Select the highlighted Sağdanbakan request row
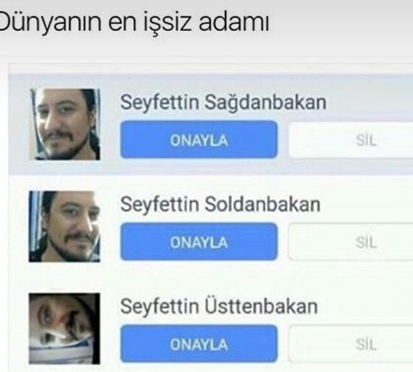413x372 pixels. [211, 124]
